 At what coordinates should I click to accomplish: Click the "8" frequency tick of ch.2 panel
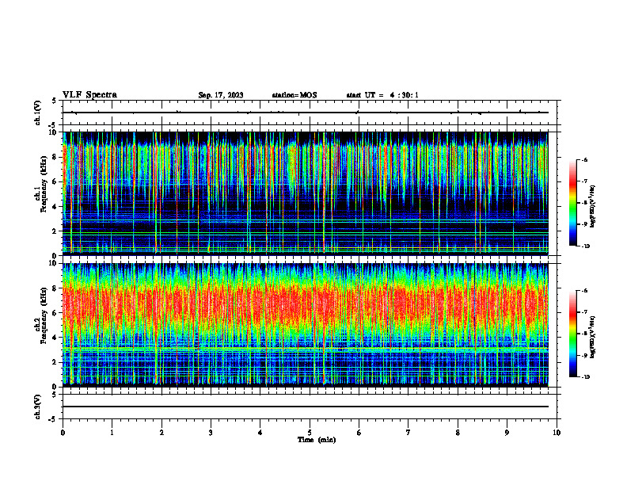pyautogui.click(x=55, y=288)
